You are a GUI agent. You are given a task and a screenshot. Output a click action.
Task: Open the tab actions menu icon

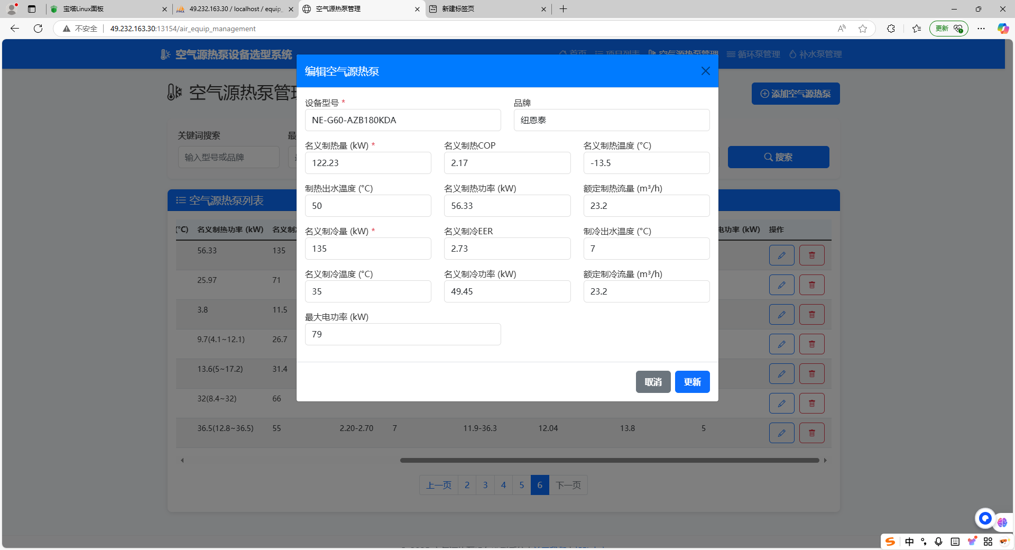click(32, 9)
